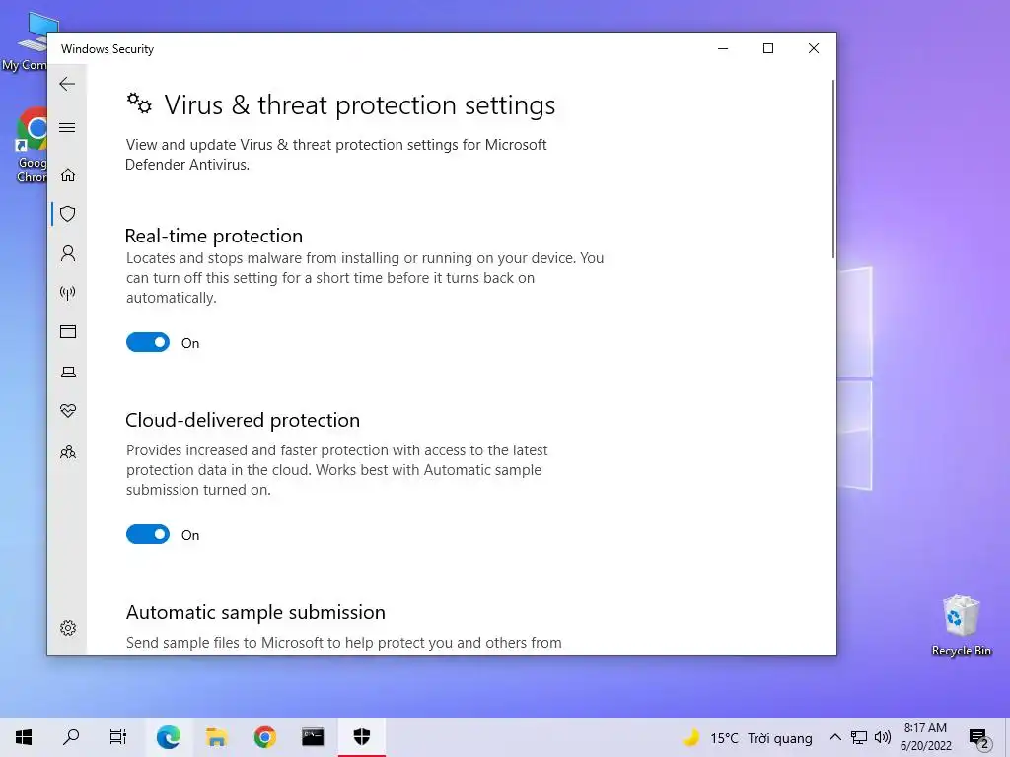Select Virus & threat protection shield icon

click(x=68, y=214)
